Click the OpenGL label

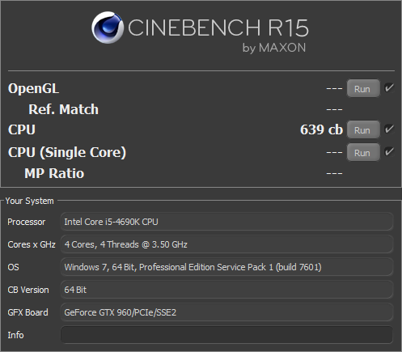point(33,88)
